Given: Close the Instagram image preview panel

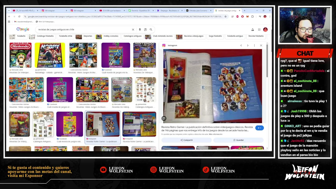Looking at the screenshot, I should coord(261,45).
